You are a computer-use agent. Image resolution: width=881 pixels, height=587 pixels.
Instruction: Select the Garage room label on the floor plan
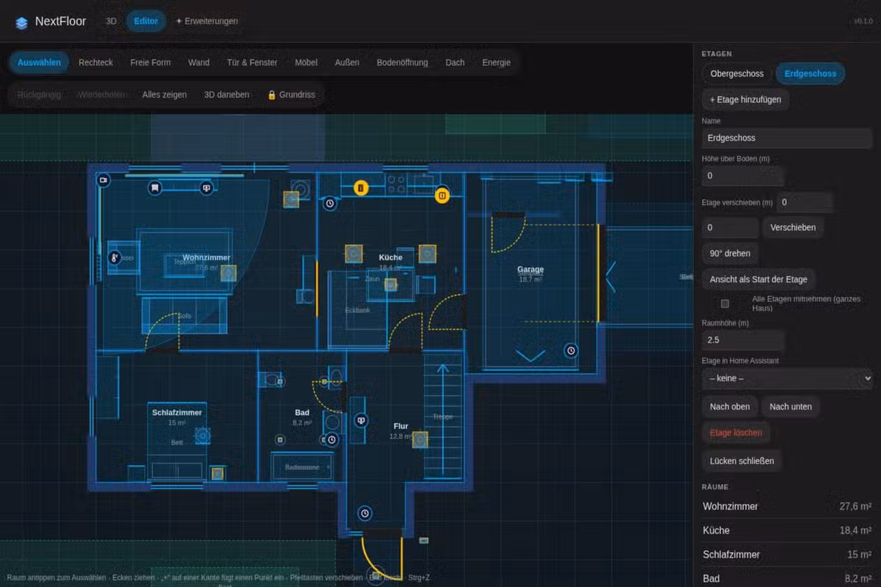coord(530,270)
